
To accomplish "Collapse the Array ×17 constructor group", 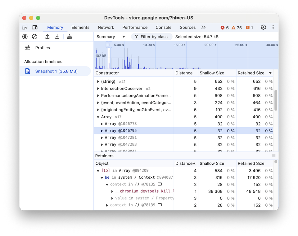I will (x=98, y=117).
